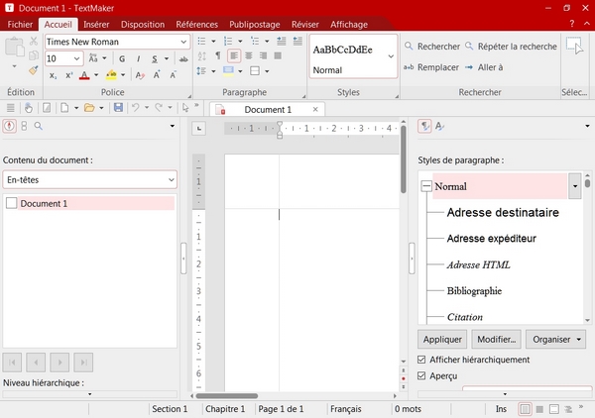Open the font name Times New Roman dropdown
The width and height of the screenshot is (595, 418).
183,42
